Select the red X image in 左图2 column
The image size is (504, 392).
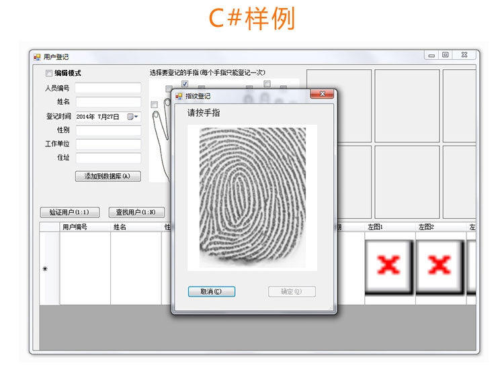[x=439, y=266]
